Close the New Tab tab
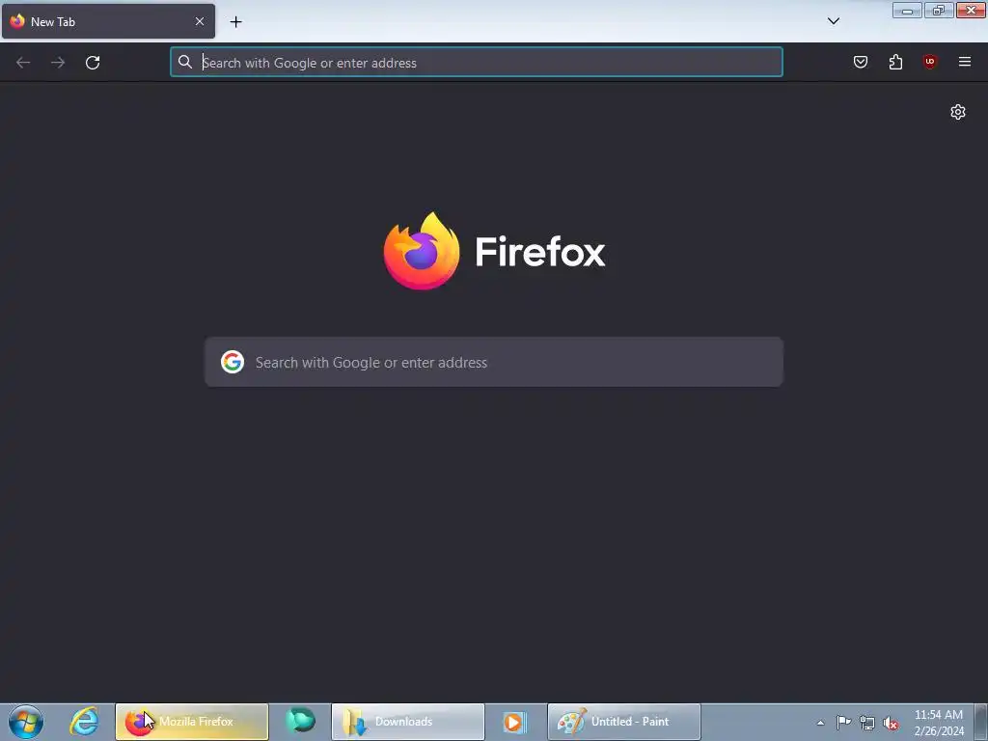Screen dimensions: 988x741 pos(200,21)
